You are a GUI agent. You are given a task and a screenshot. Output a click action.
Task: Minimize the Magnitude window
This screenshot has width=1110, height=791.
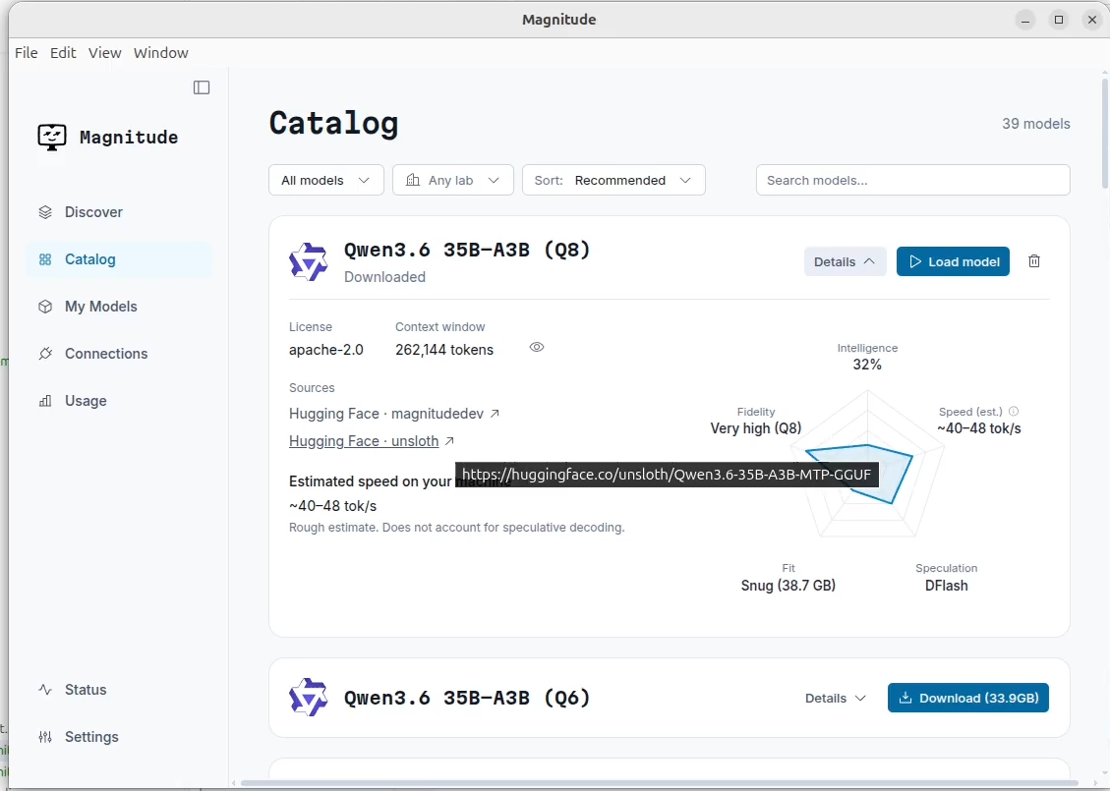[1025, 20]
